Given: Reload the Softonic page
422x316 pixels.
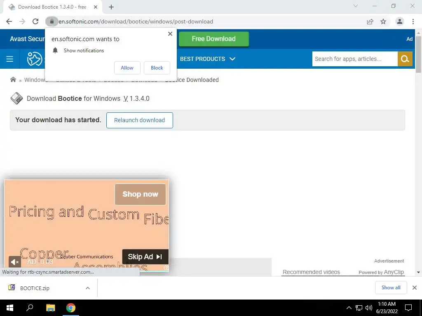Looking at the screenshot, I should pyautogui.click(x=35, y=21).
